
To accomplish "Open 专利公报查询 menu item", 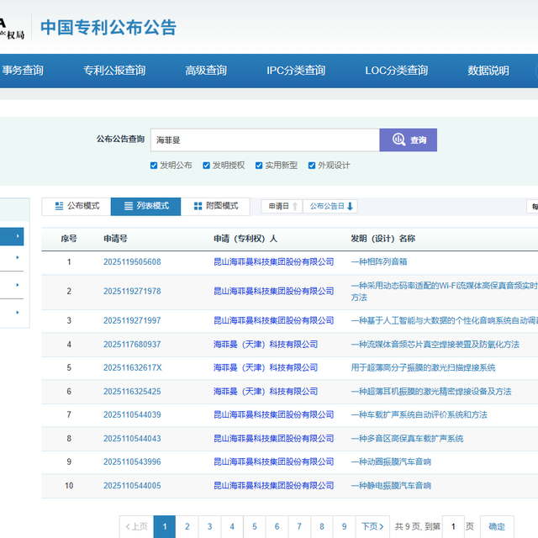I will [x=114, y=71].
